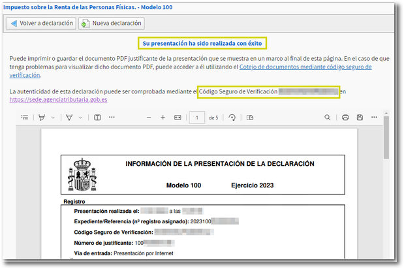Click the 'Nueva declaración' button
Viewport: 404px width, 269px height.
click(111, 23)
